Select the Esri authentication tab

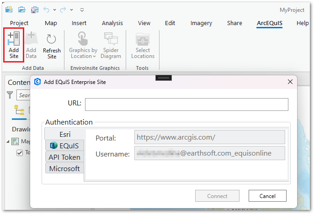pyautogui.click(x=65, y=134)
